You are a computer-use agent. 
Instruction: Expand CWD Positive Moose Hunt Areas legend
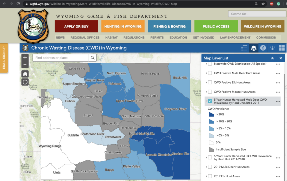pyautogui.click(x=207, y=92)
